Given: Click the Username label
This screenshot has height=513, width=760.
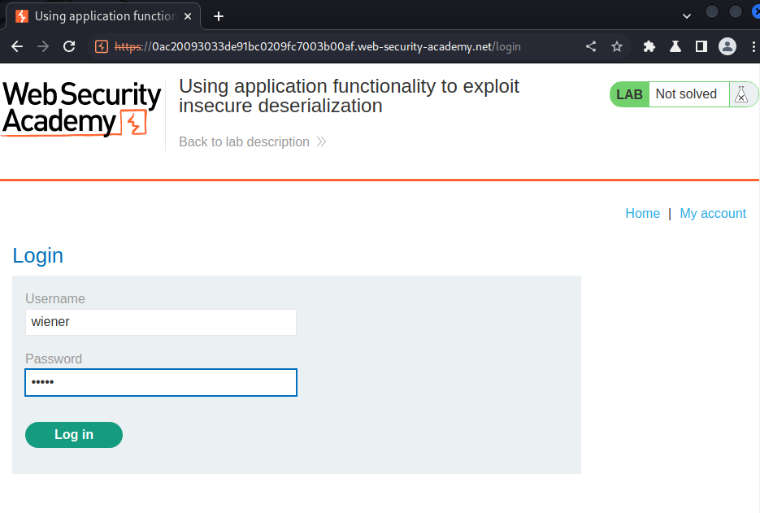Looking at the screenshot, I should pyautogui.click(x=54, y=298).
